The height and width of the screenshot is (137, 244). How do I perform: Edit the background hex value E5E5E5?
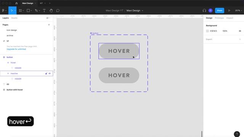coord(213,31)
